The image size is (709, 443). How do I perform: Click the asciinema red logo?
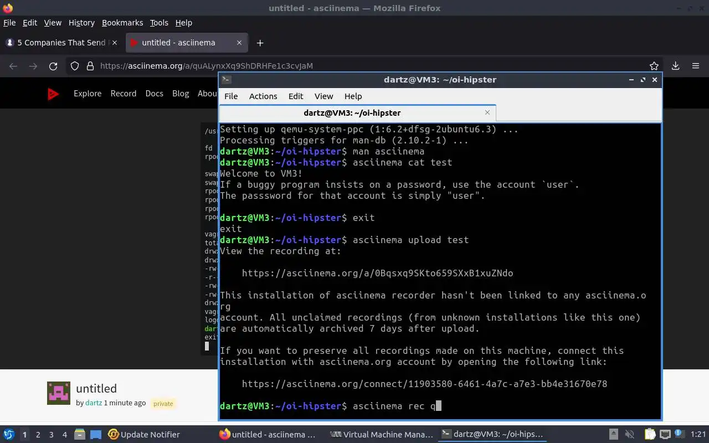click(53, 94)
